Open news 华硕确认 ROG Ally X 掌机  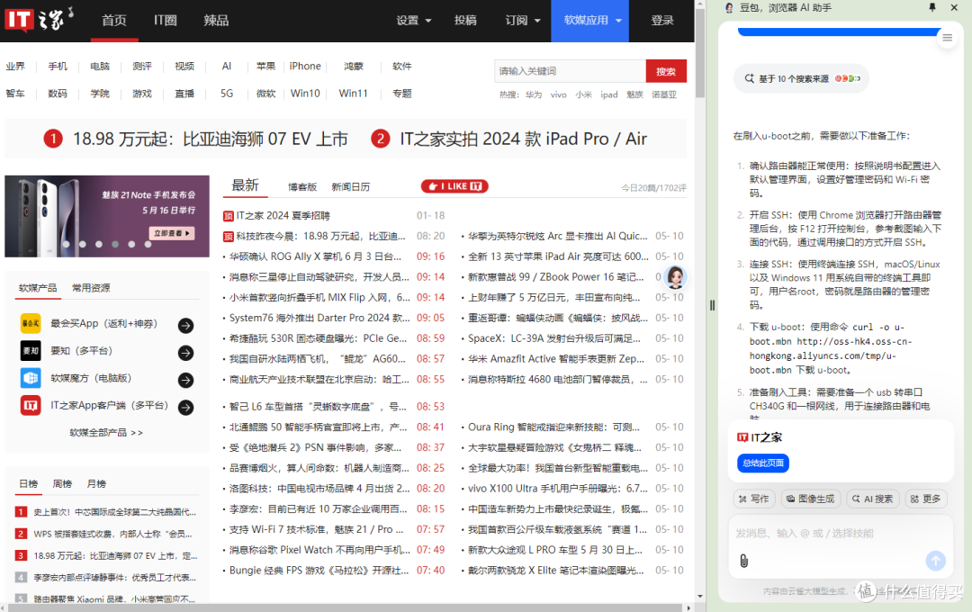315,256
